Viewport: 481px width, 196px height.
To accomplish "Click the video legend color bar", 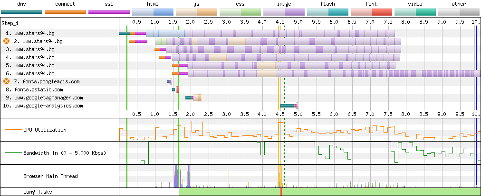I will click(x=415, y=12).
